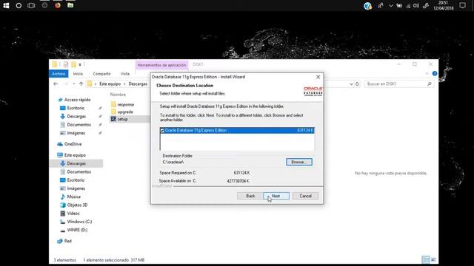Open the People icon in taskbar
Viewport: 474px width, 266px height.
click(380, 5)
